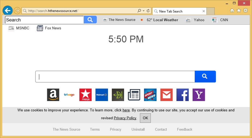Refresh the page using the reload icon
252x138 pixels.
(148, 11)
